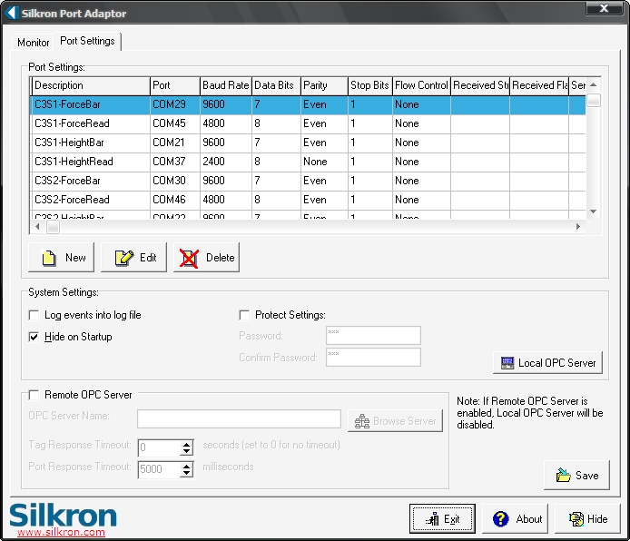Sort by Description column header
630x541 pixels.
click(91, 85)
